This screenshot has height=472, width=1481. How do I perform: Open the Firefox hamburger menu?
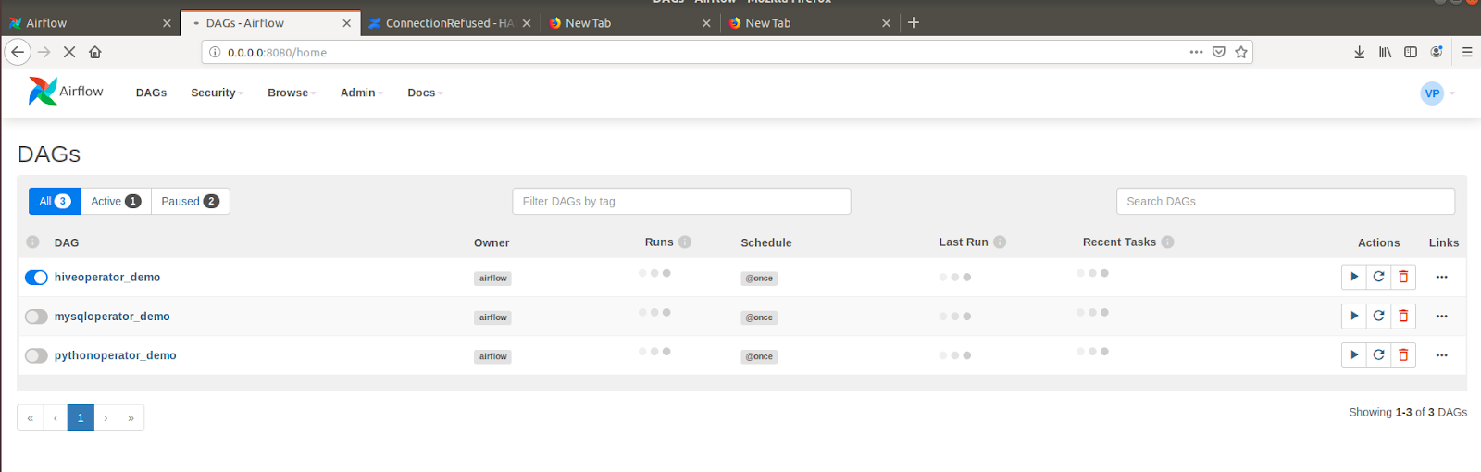(1467, 53)
